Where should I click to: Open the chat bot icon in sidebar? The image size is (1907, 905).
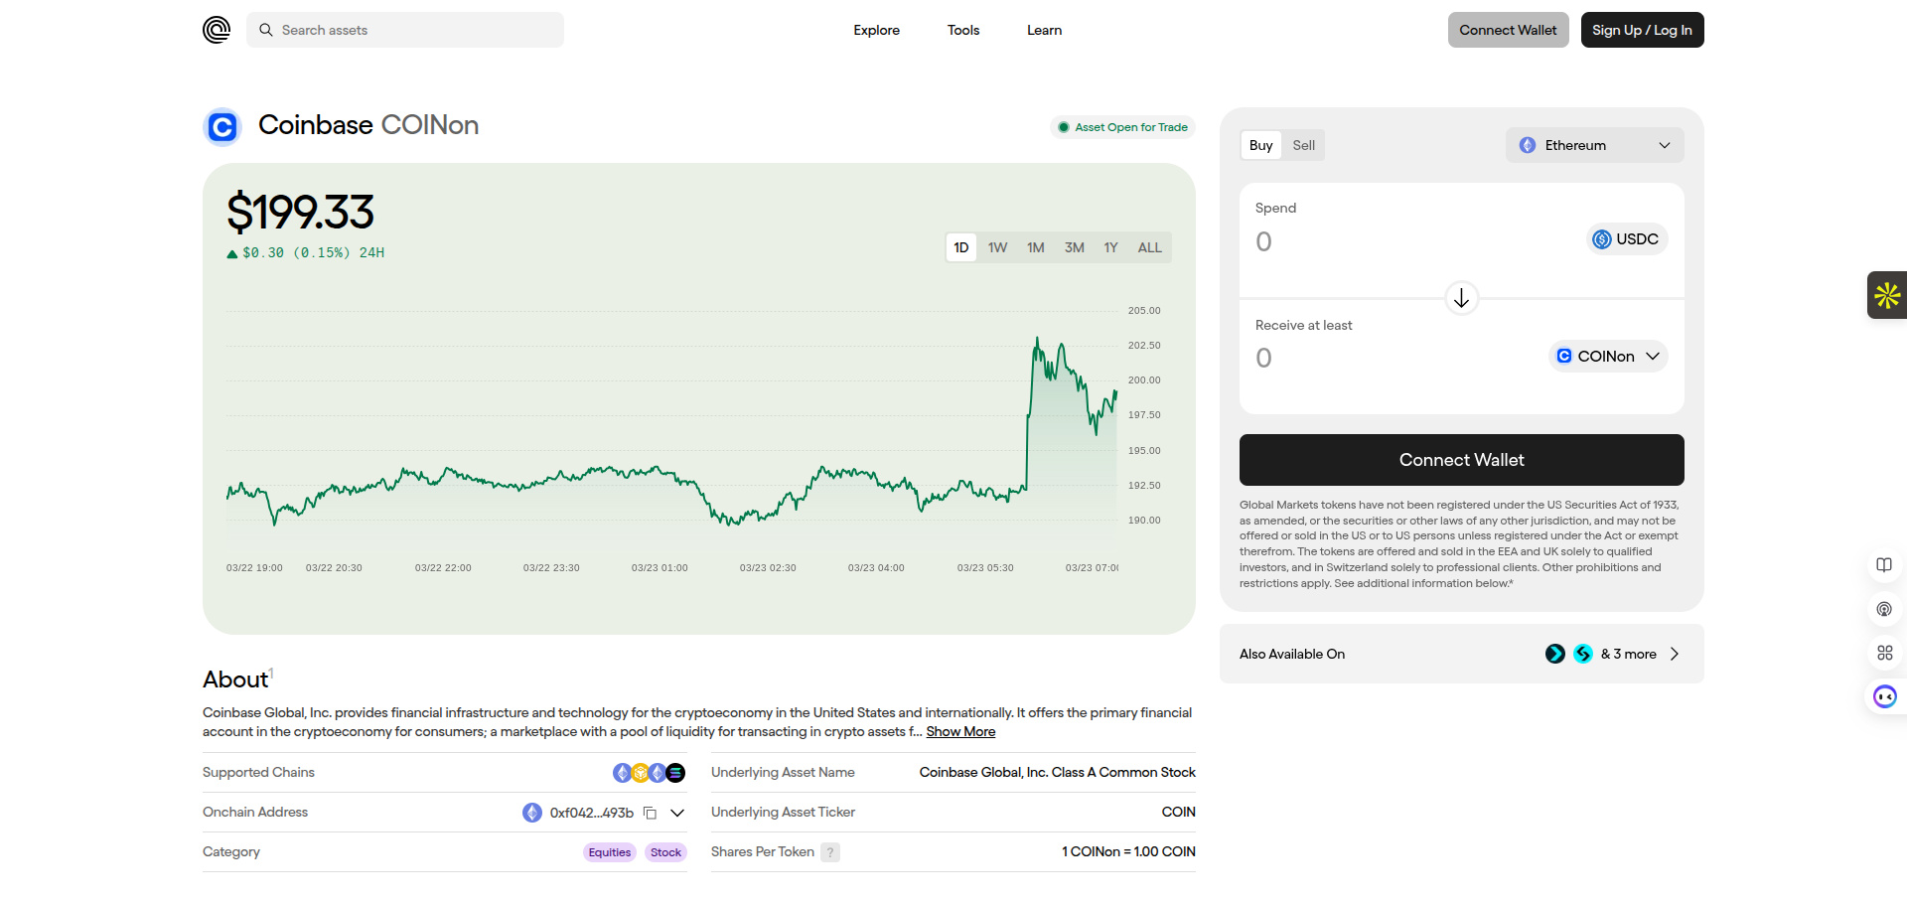pos(1884,696)
